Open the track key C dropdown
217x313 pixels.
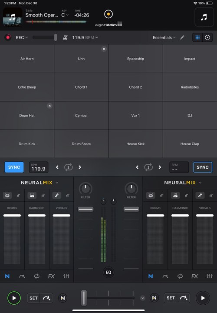pyautogui.click(x=65, y=15)
